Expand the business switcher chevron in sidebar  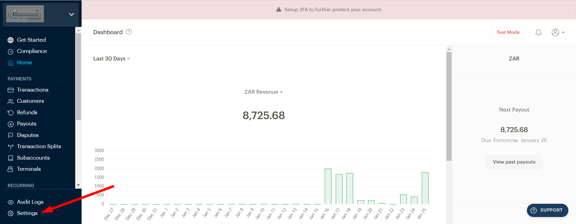[72, 14]
